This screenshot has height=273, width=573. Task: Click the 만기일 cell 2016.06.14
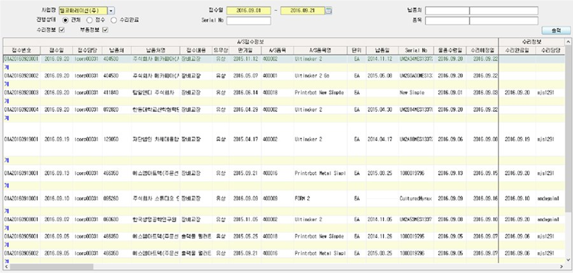pyautogui.click(x=245, y=93)
